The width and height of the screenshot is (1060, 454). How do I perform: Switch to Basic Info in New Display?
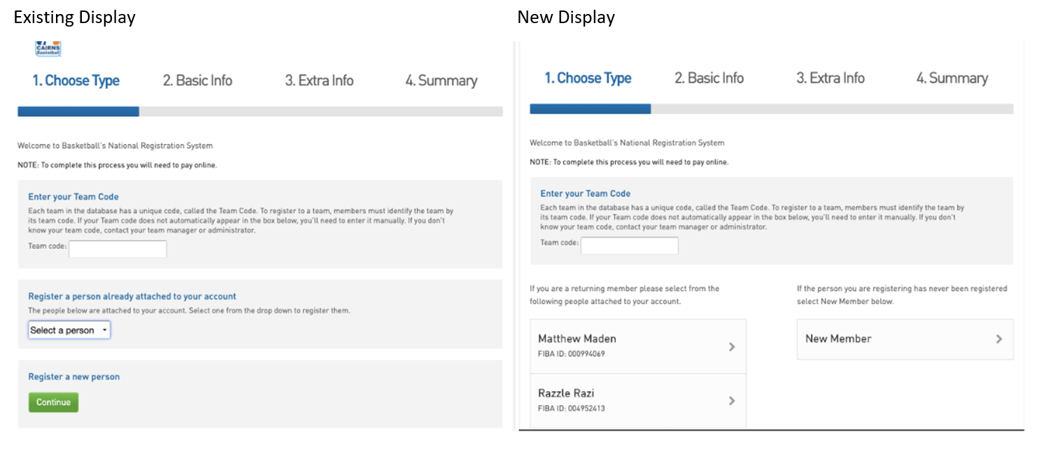pyautogui.click(x=709, y=78)
